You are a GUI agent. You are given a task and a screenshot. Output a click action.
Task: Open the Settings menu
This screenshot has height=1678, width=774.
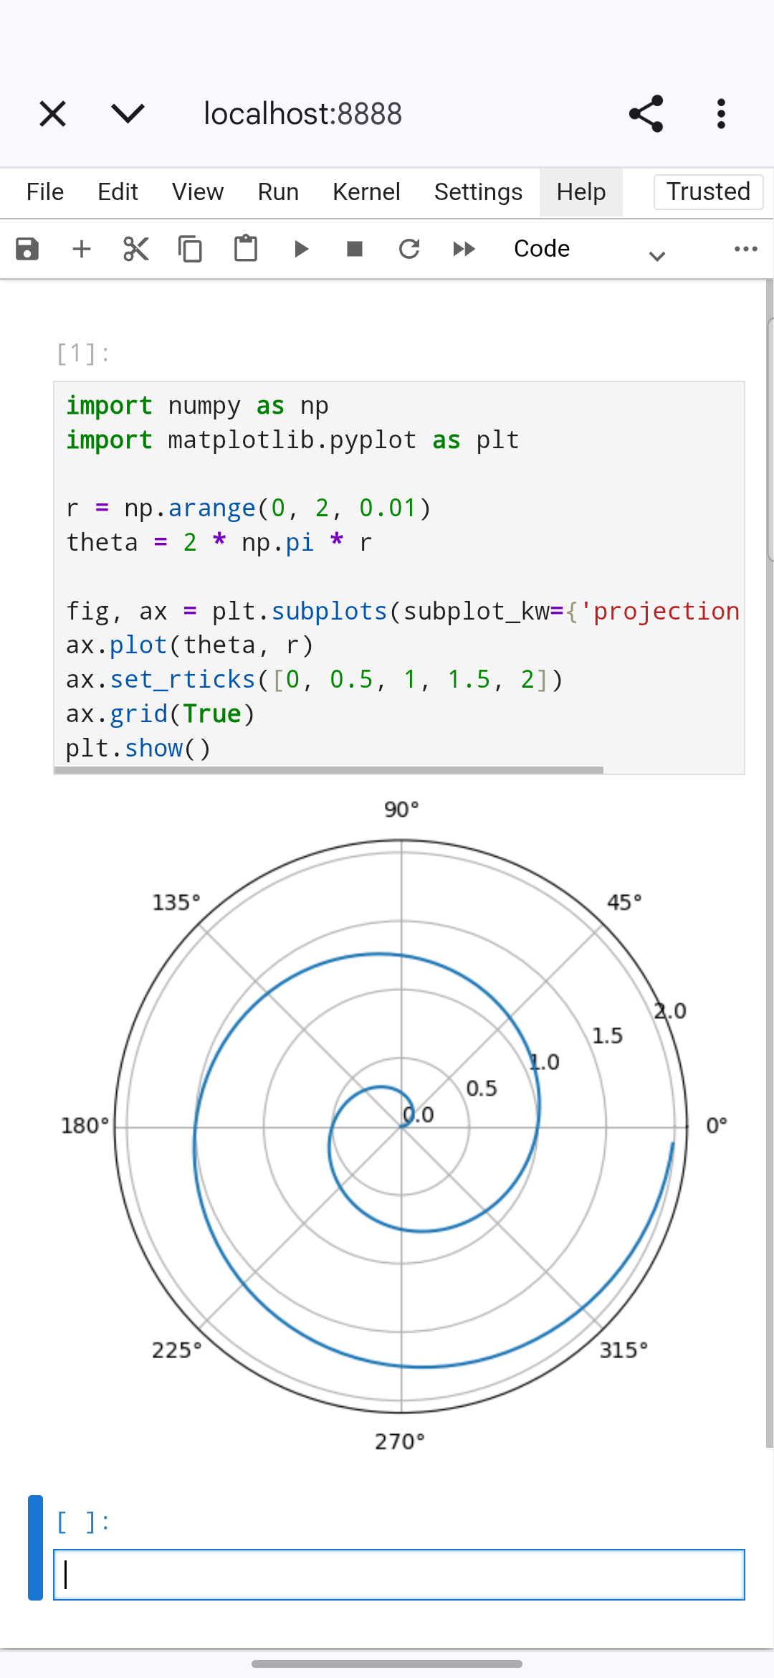[478, 192]
